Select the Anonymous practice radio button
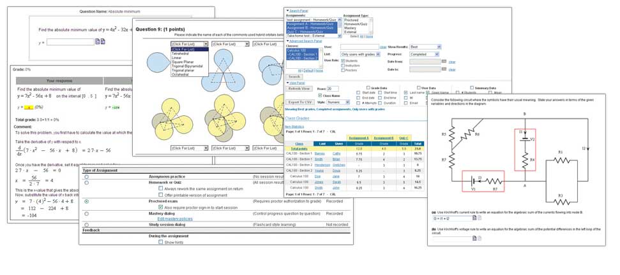Viewport: 620px width, 275px height. click(x=87, y=177)
